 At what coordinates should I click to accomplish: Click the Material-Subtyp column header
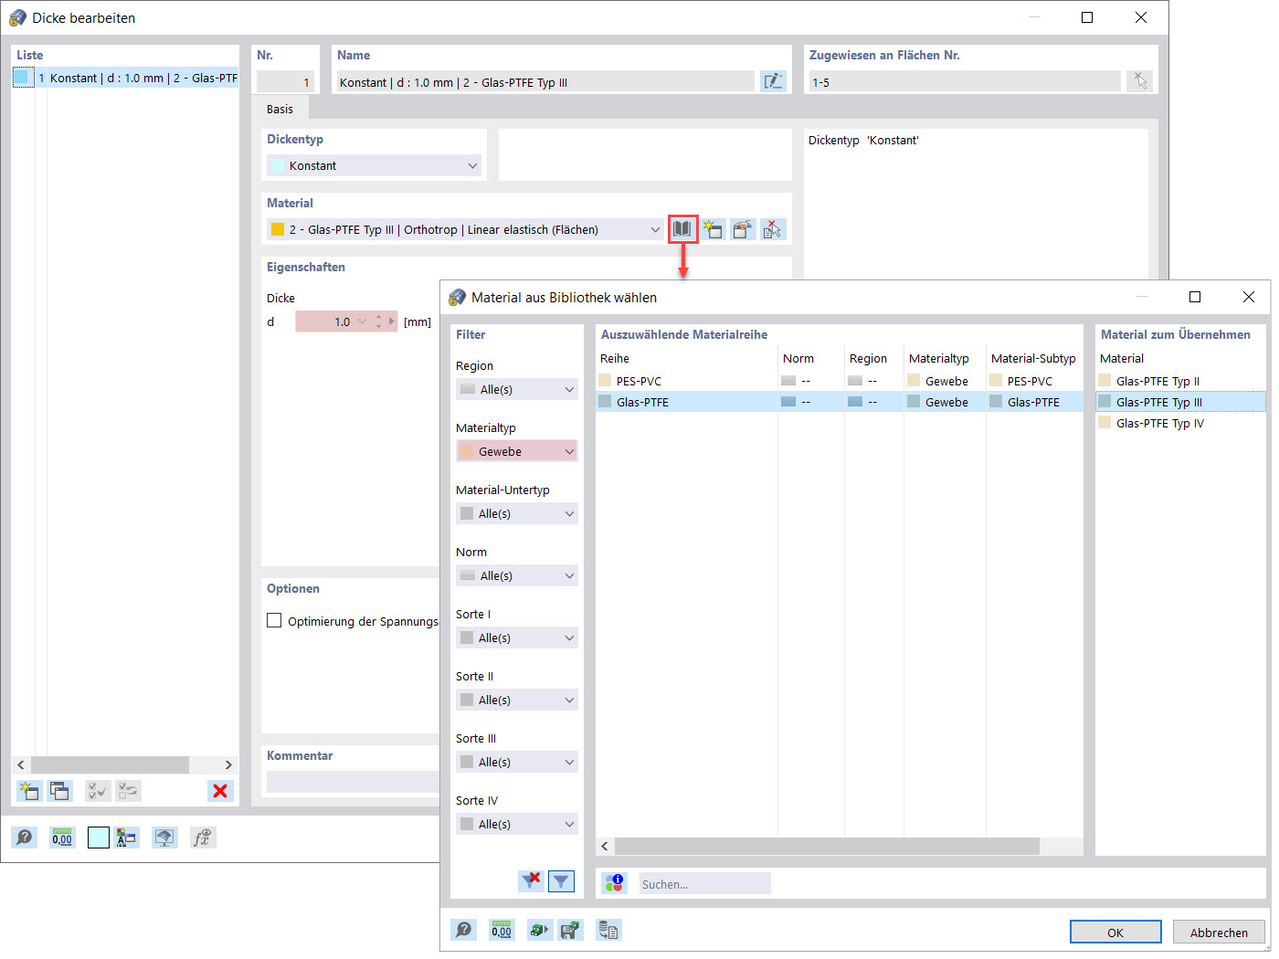coord(1033,358)
